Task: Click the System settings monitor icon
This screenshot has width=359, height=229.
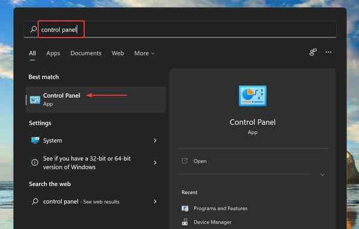Action: pos(35,140)
